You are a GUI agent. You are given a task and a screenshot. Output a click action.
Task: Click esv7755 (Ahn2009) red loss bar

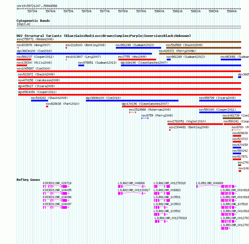pos(137,60)
